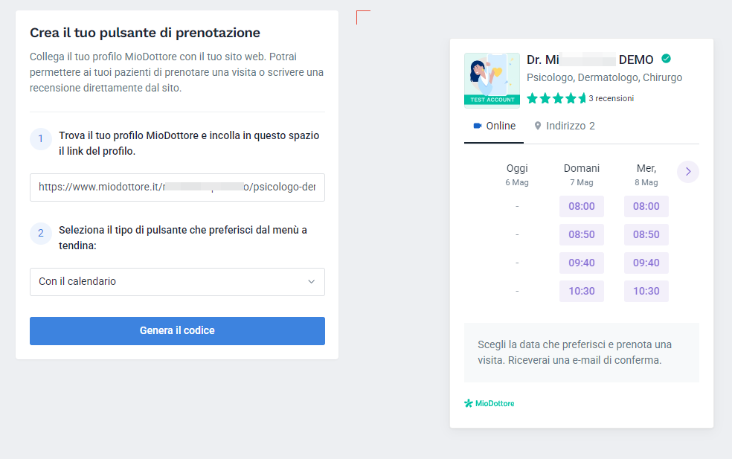Viewport: 732px width, 459px height.
Task: Book the 08:00 slot under Domani
Action: 582,206
